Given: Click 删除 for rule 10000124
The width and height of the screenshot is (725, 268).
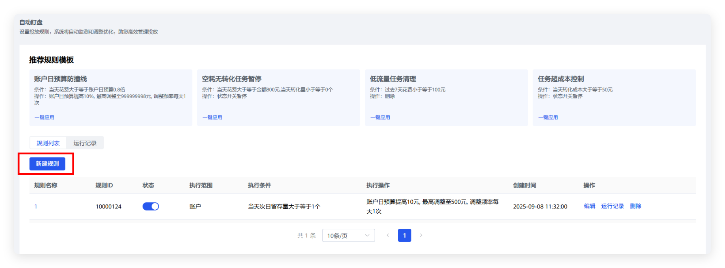Looking at the screenshot, I should point(635,206).
